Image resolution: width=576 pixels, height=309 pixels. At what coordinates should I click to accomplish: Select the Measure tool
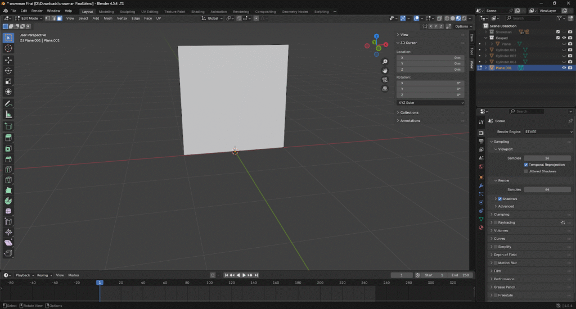tap(8, 115)
